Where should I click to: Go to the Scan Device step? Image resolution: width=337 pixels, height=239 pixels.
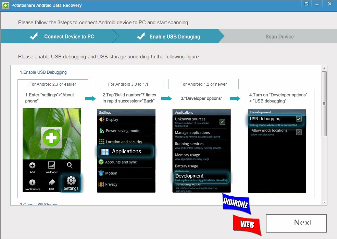(x=279, y=37)
